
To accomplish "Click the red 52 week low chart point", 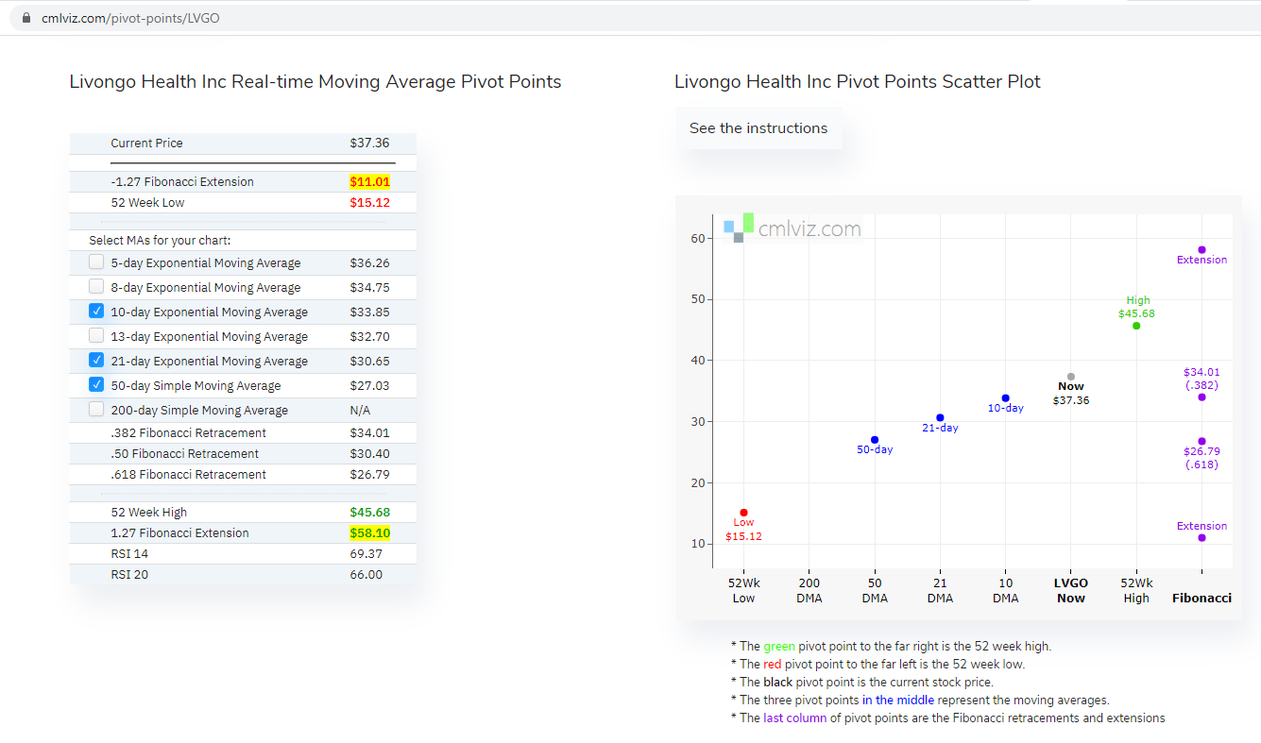I will (743, 513).
